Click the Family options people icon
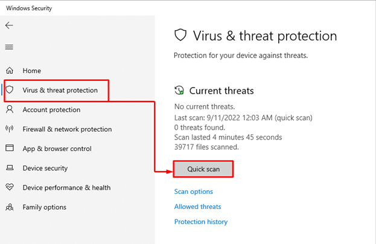Screen dimensions: 376x244 click(x=10, y=207)
